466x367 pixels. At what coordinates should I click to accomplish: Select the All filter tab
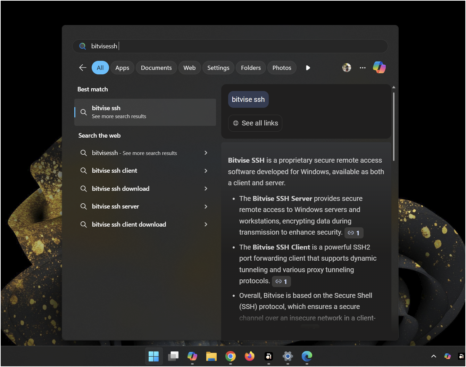pos(100,68)
